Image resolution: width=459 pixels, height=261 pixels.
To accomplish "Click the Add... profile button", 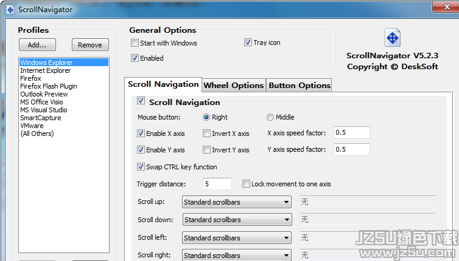I will point(37,45).
